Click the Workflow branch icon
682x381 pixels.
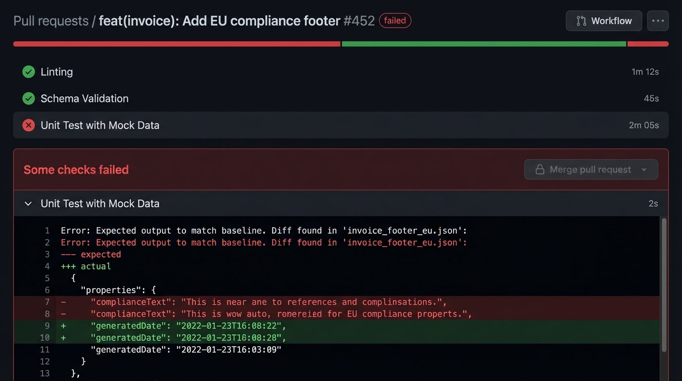coord(581,21)
